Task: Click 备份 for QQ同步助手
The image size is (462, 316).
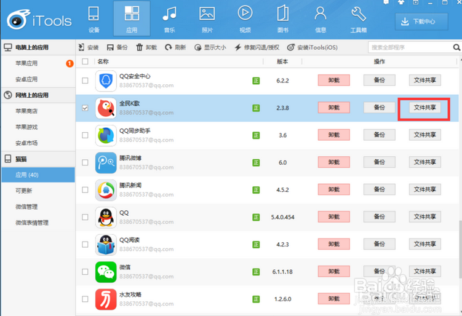Action: click(x=379, y=135)
